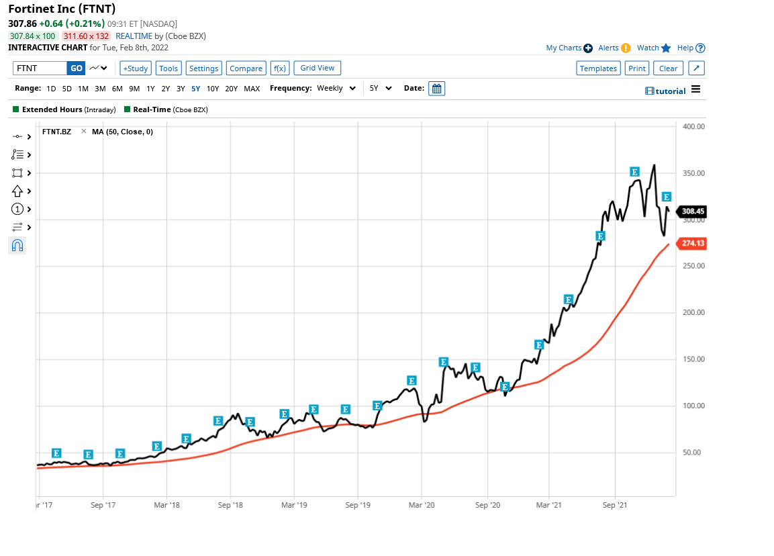Open the Frequency Weekly dropdown
Viewport: 774px width, 556px height.
(336, 89)
